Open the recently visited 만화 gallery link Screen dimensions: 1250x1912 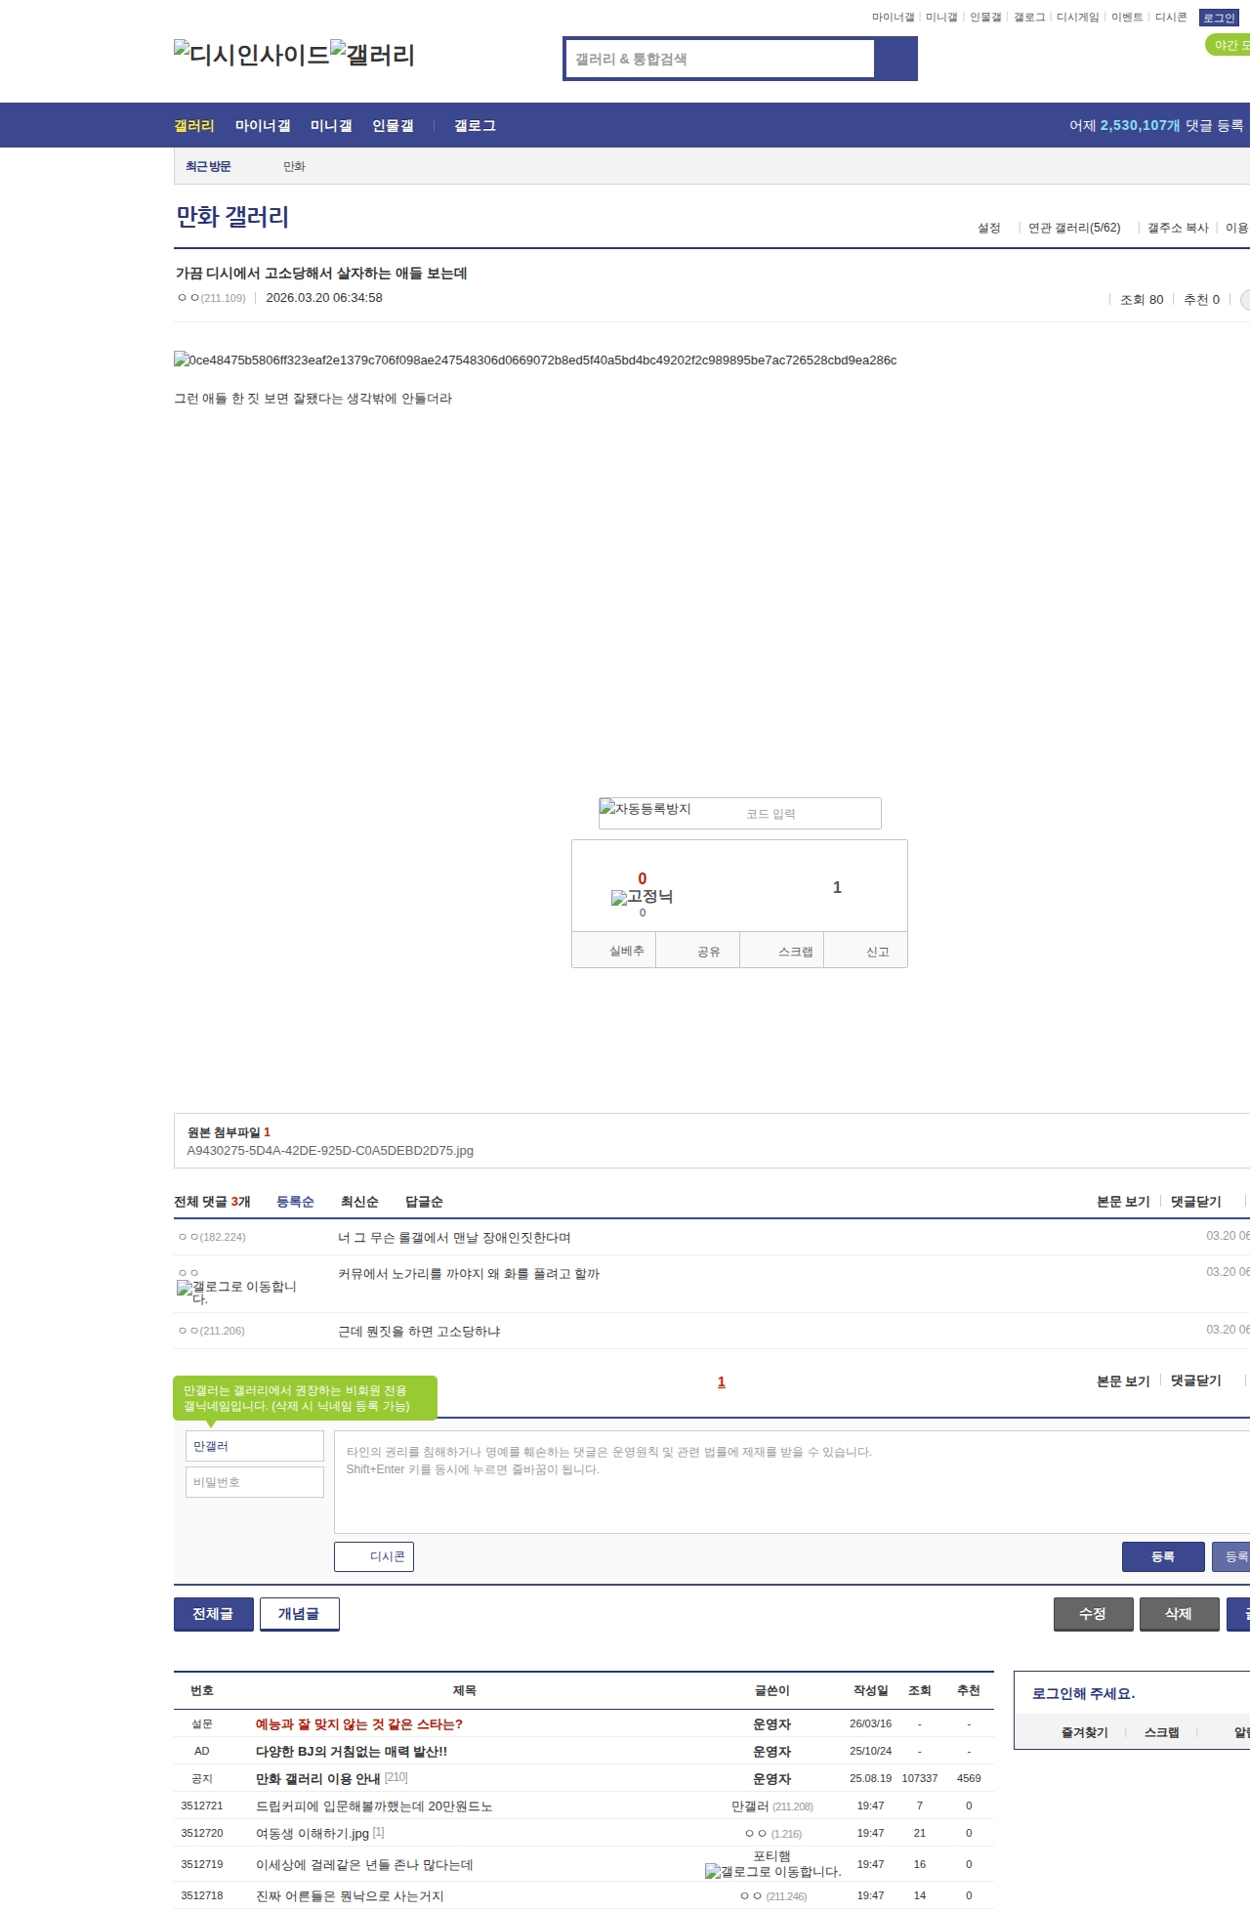point(294,166)
